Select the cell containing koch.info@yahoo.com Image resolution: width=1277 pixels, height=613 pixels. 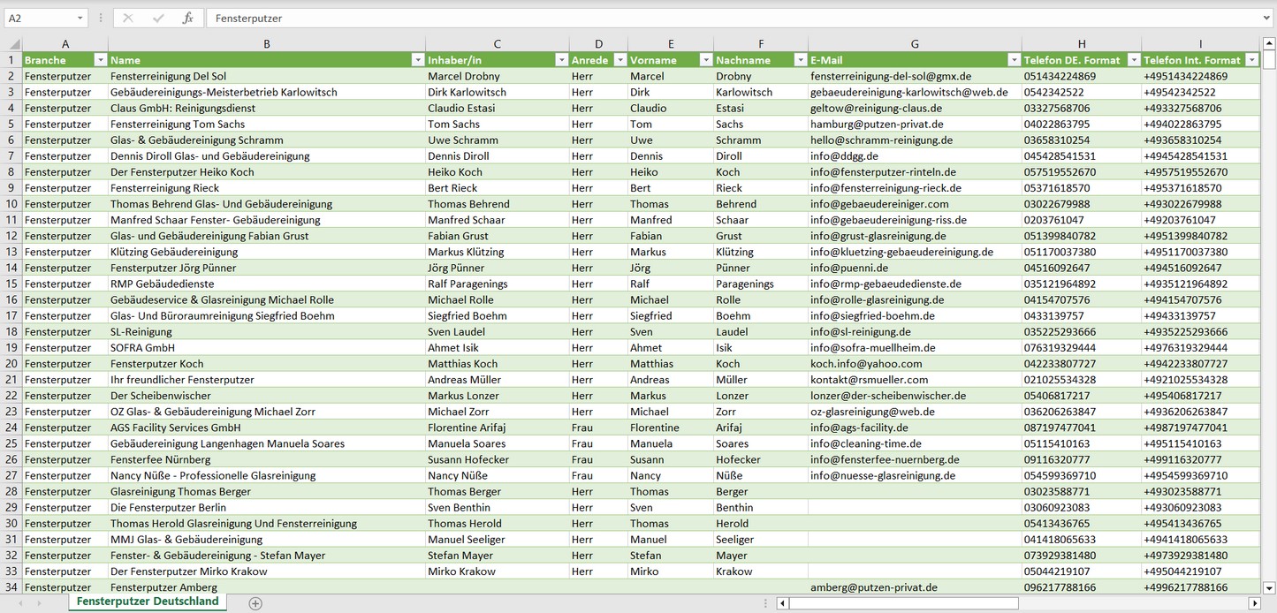(x=915, y=363)
